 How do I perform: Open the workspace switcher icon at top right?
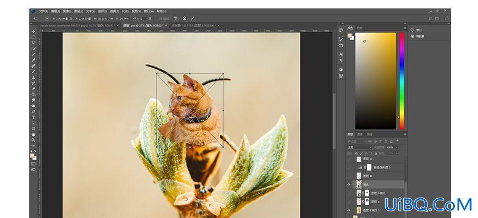(x=437, y=18)
